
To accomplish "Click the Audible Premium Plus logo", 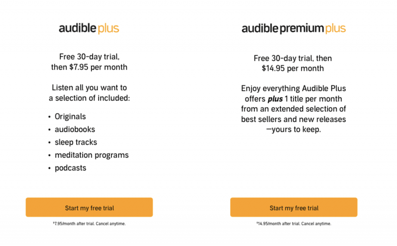I will point(293,28).
